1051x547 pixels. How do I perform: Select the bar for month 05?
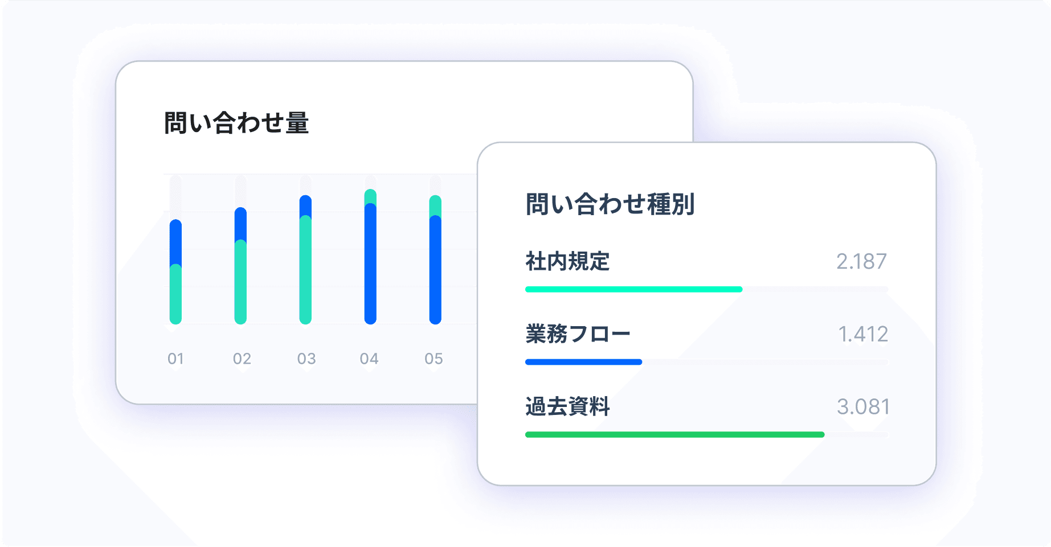pos(435,260)
